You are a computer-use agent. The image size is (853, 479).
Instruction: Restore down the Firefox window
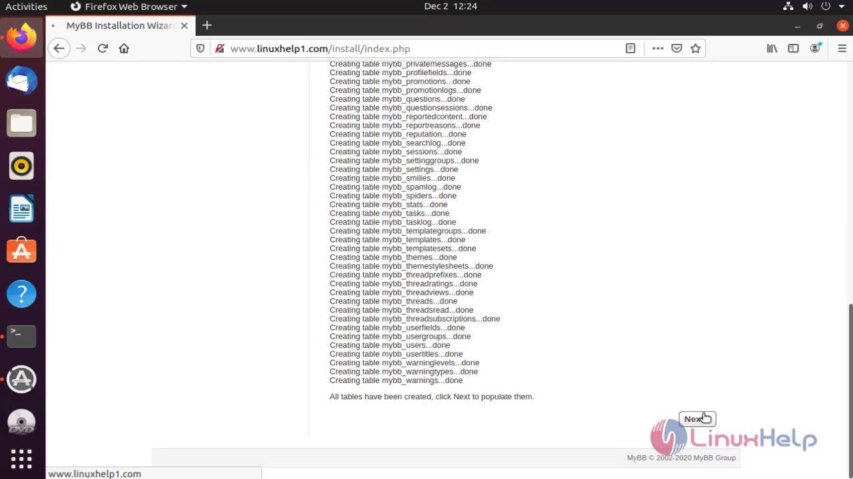[820, 26]
